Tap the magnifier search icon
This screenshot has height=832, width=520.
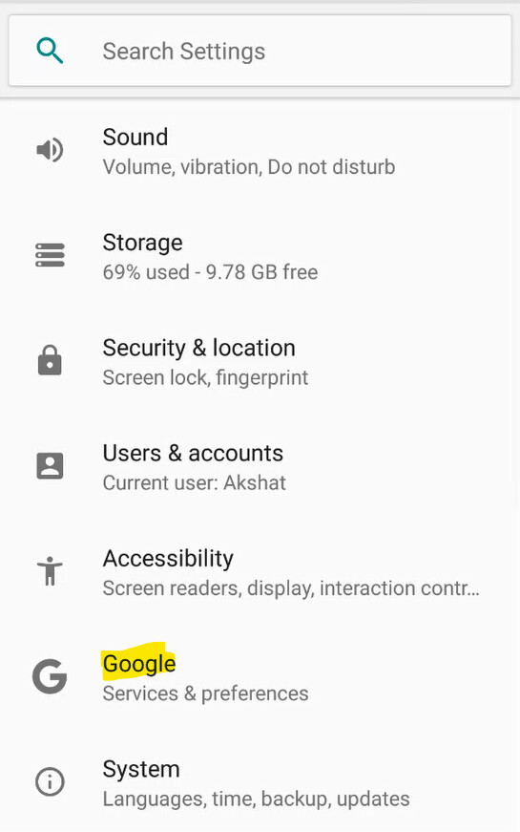click(x=50, y=51)
